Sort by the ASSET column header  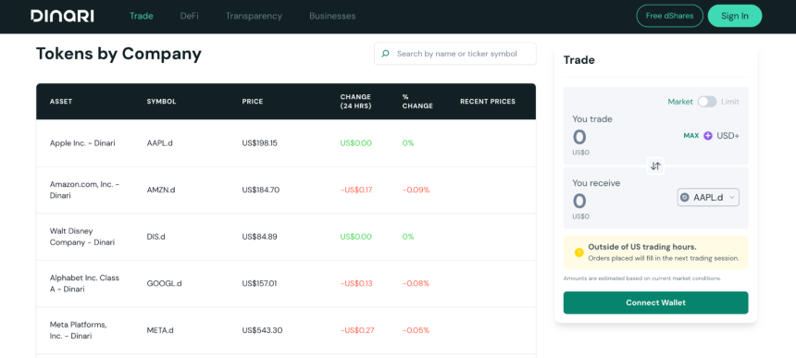tap(61, 102)
